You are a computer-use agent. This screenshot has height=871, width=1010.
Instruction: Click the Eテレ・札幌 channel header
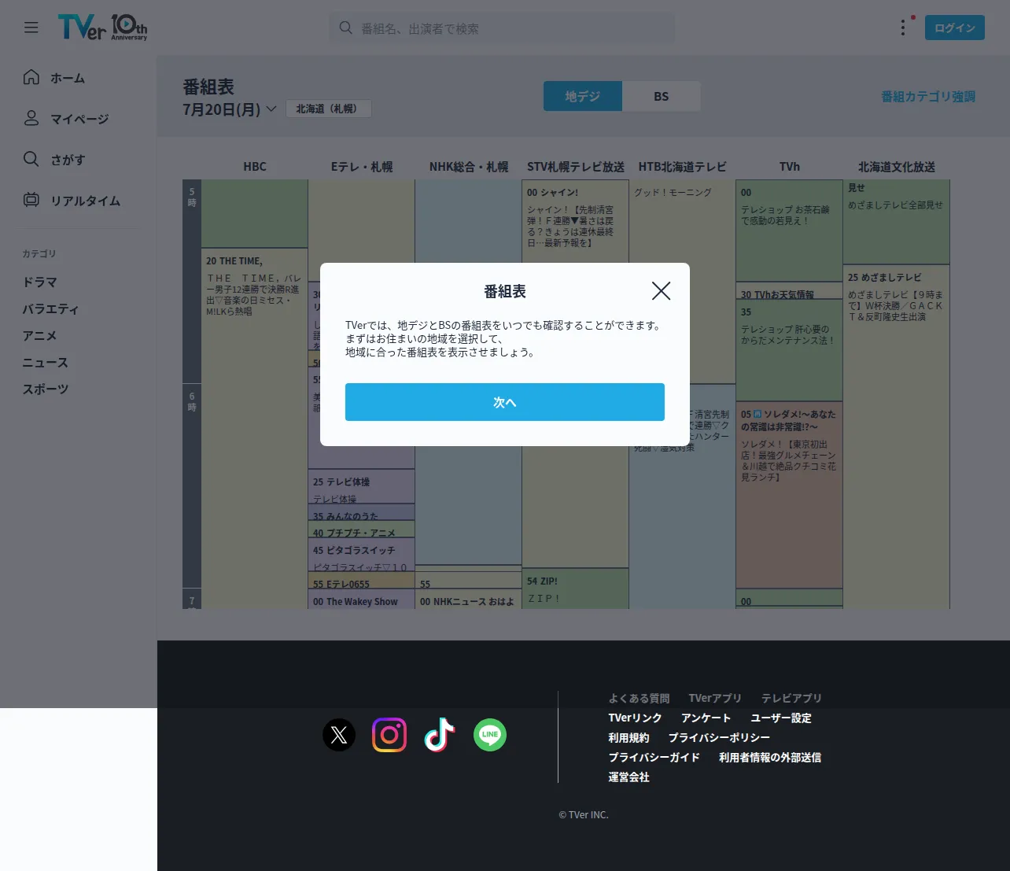click(x=362, y=167)
